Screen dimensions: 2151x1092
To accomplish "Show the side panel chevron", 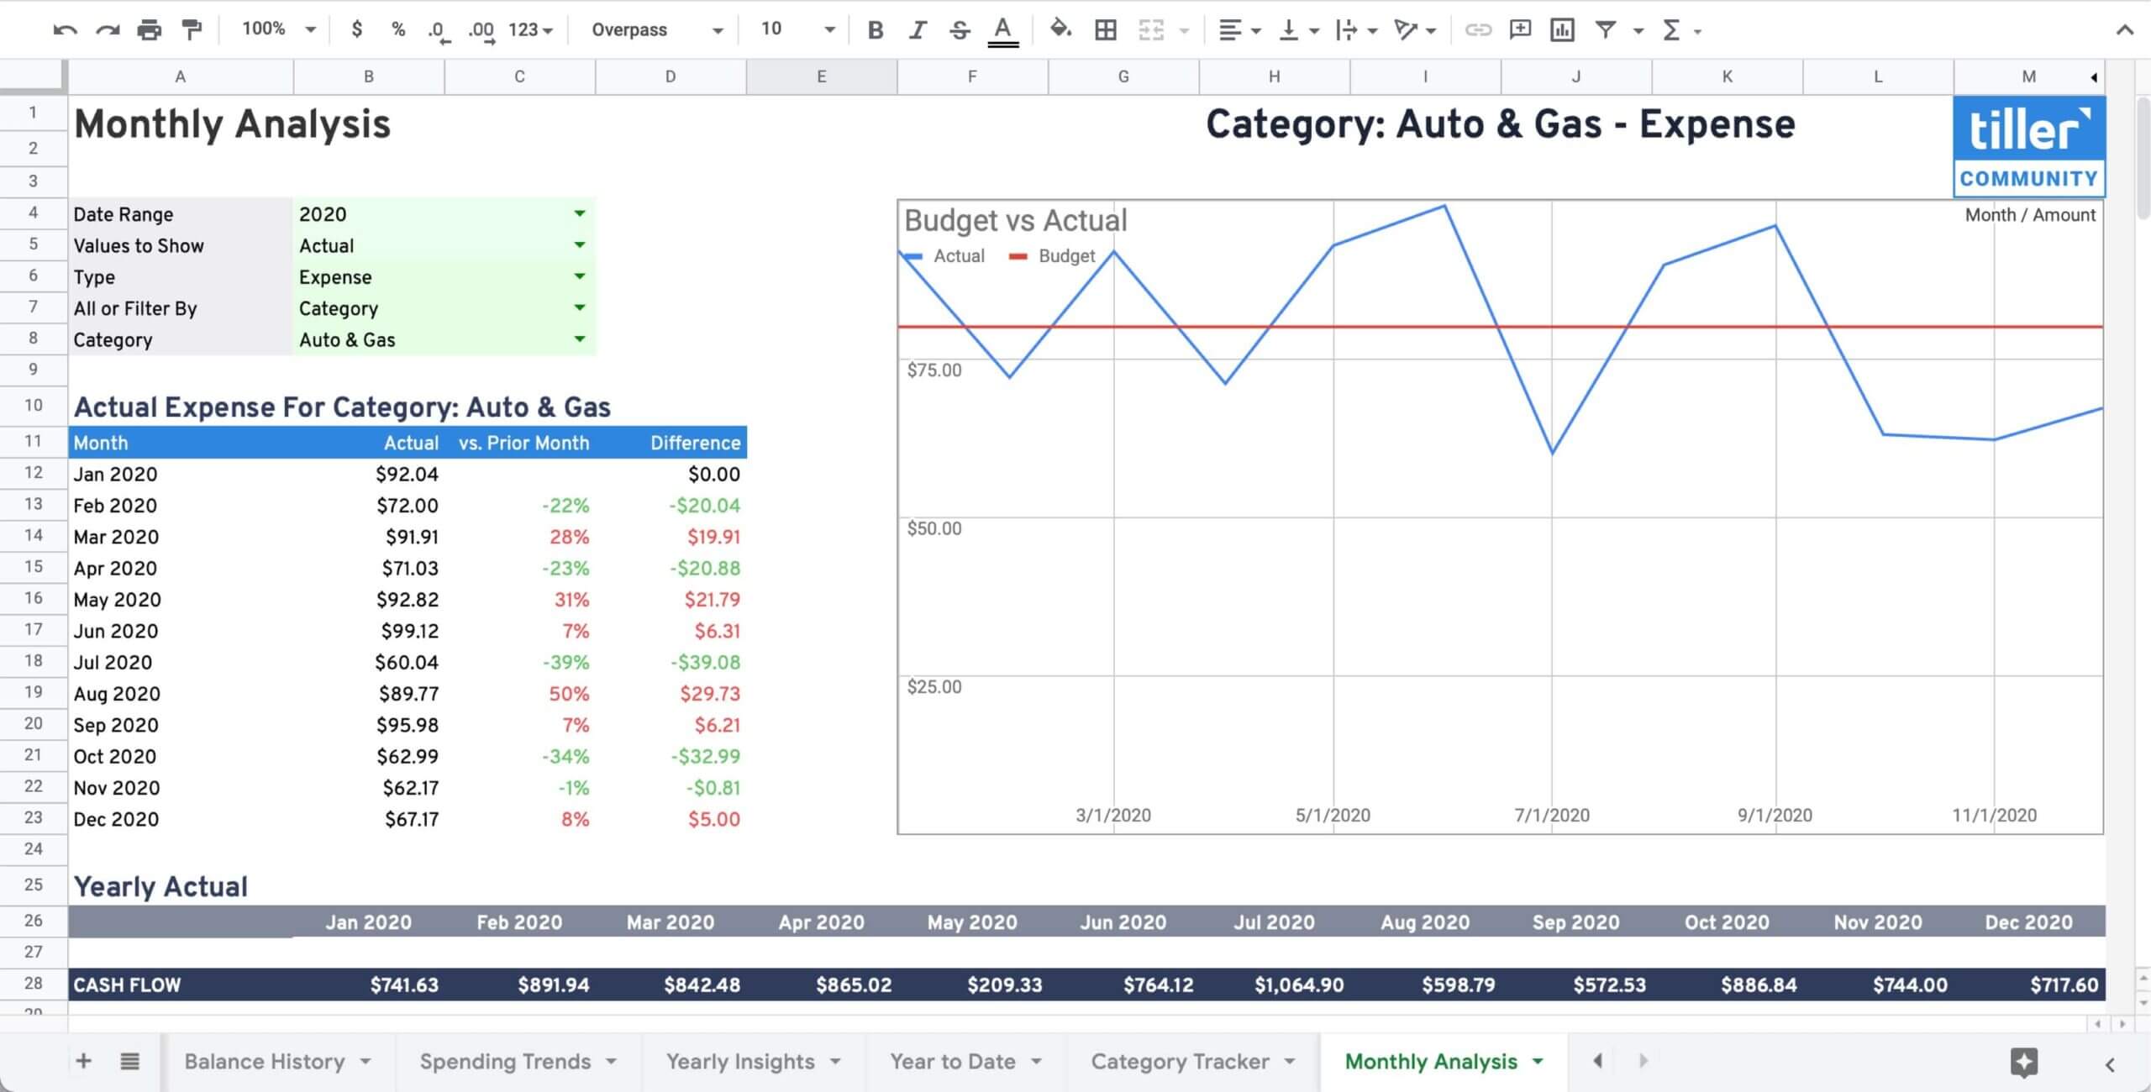I will [x=2110, y=1064].
